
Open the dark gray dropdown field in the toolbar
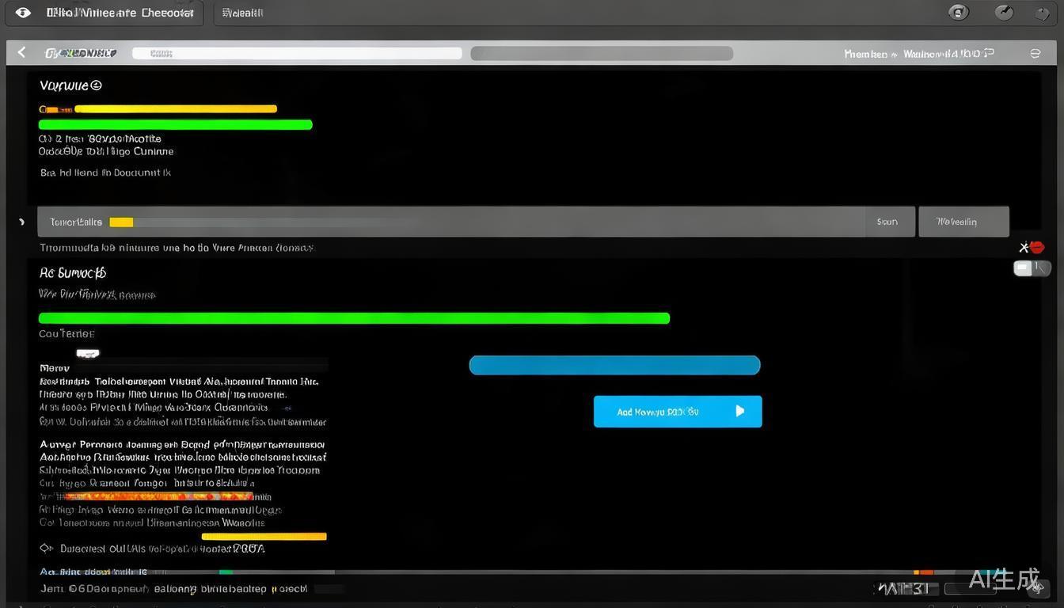pos(602,53)
